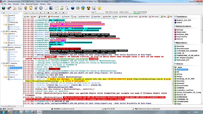Image resolution: width=203 pixels, height=114 pixels.
Task: Open Windows Start button
Action: click(3, 112)
